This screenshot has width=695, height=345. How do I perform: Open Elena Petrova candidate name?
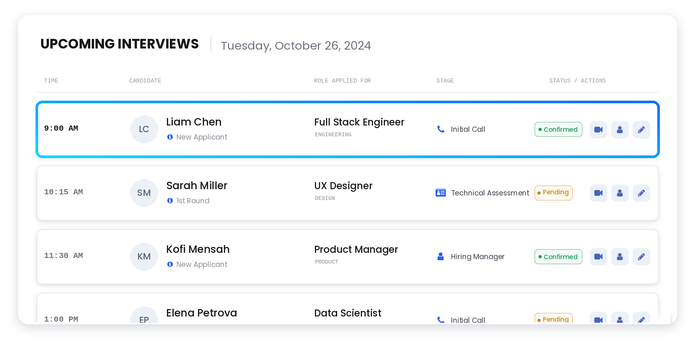[202, 313]
